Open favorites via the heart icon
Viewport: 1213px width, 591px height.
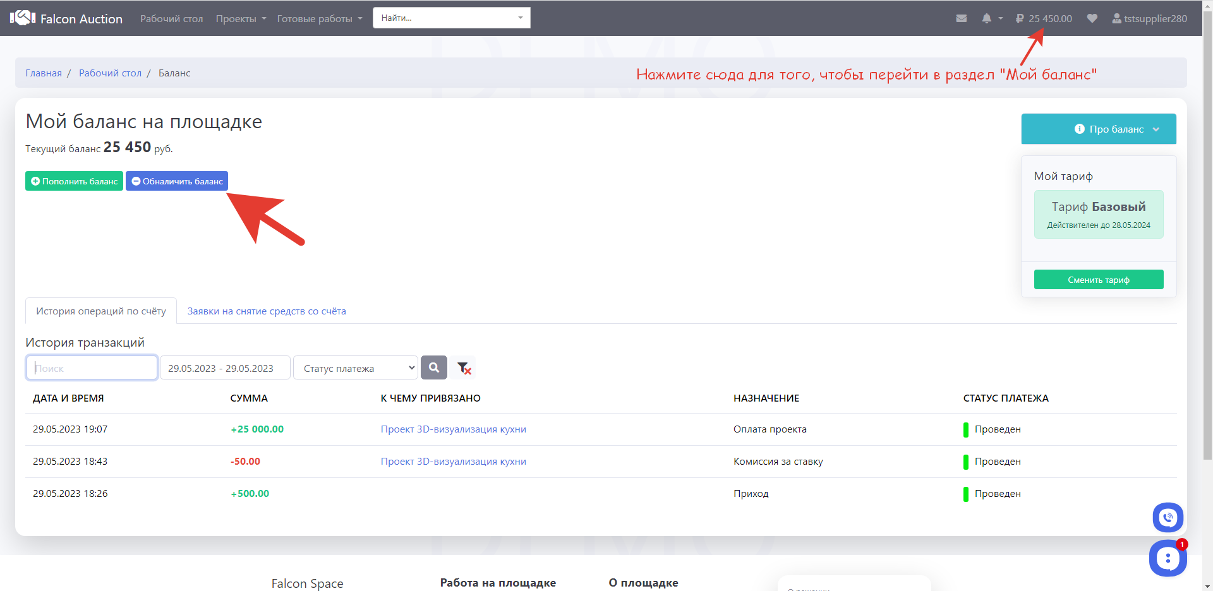pos(1092,18)
